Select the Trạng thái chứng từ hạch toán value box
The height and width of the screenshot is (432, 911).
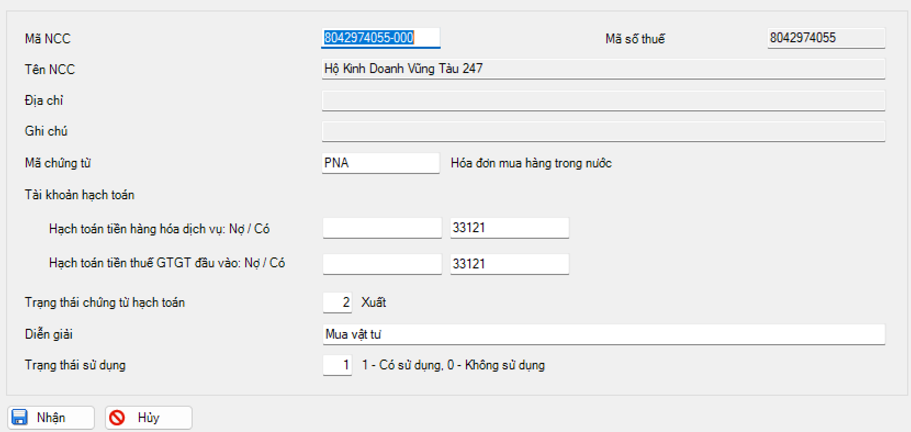click(338, 302)
